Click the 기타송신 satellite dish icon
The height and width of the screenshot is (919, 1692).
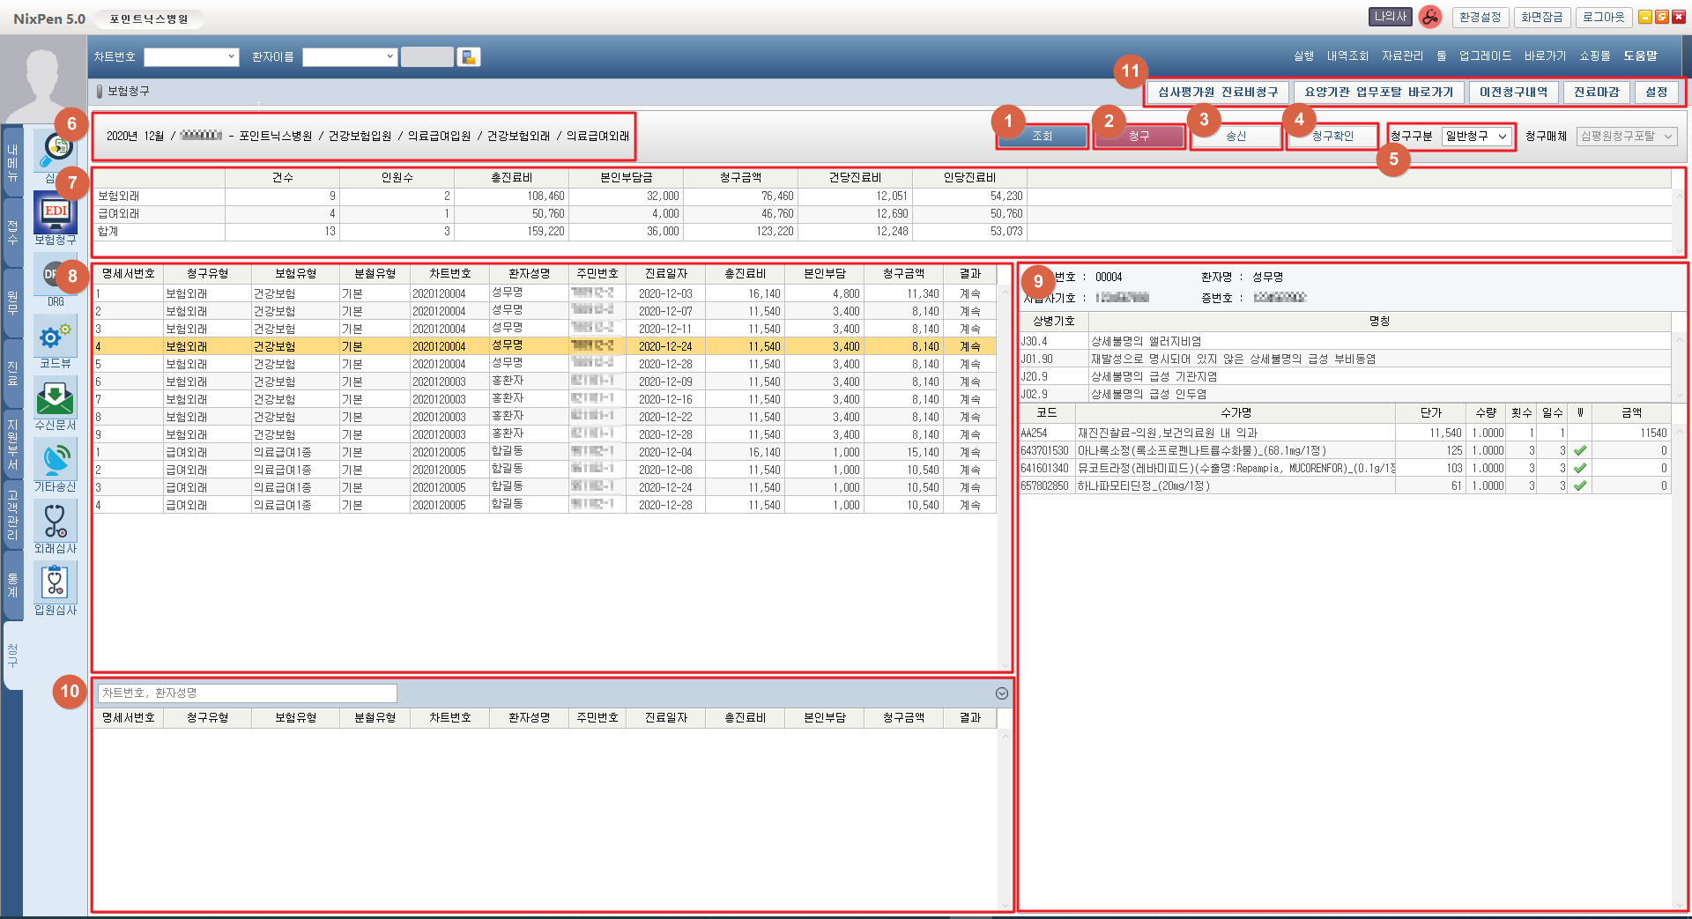(55, 460)
